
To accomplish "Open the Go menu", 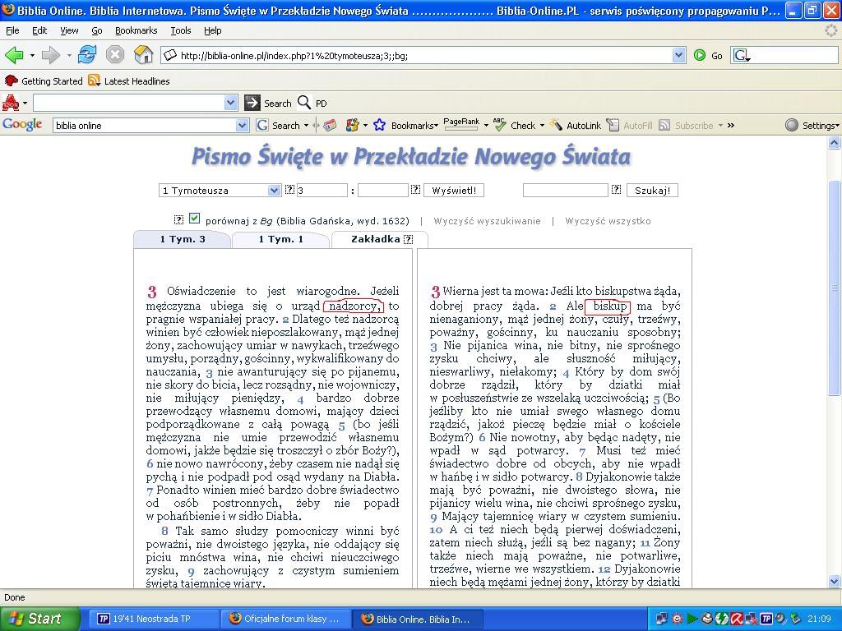I will pos(97,30).
